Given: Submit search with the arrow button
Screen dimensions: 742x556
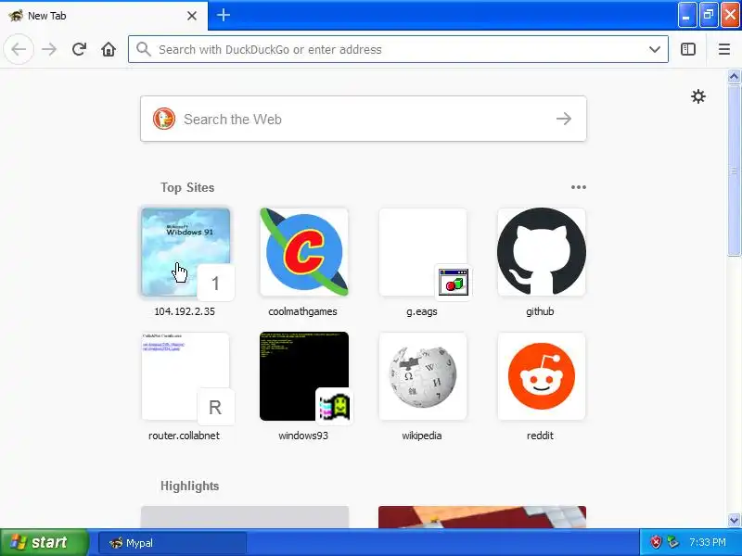Looking at the screenshot, I should tap(564, 119).
